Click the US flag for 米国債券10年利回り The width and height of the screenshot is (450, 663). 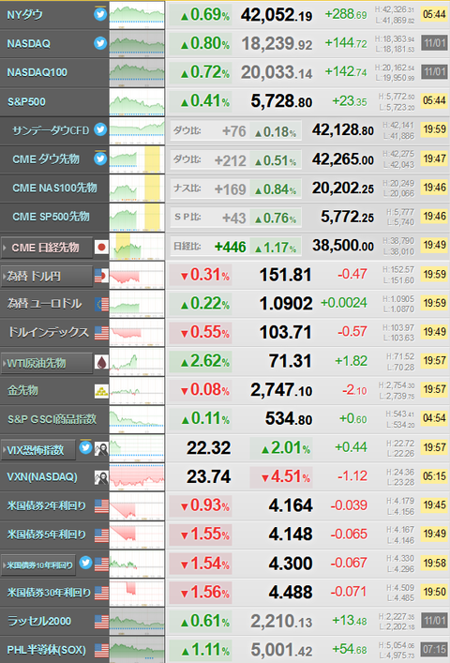tap(101, 564)
